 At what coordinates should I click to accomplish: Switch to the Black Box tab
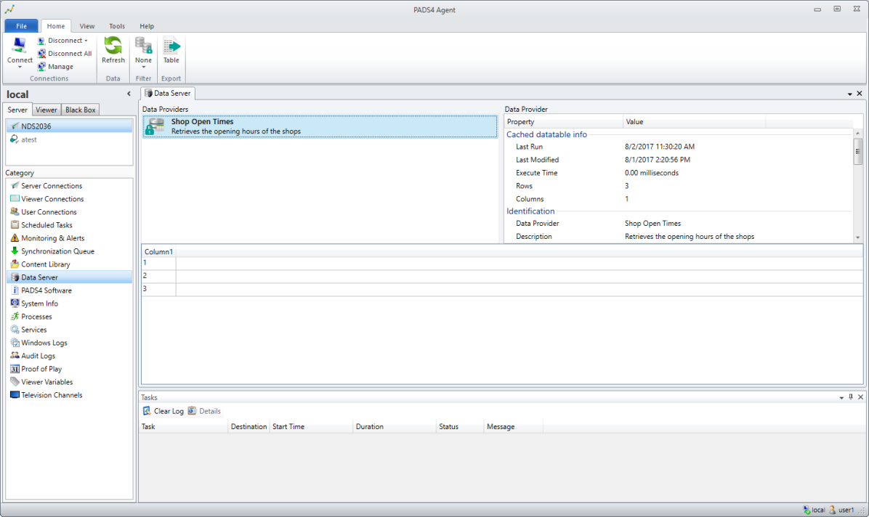[x=80, y=110]
